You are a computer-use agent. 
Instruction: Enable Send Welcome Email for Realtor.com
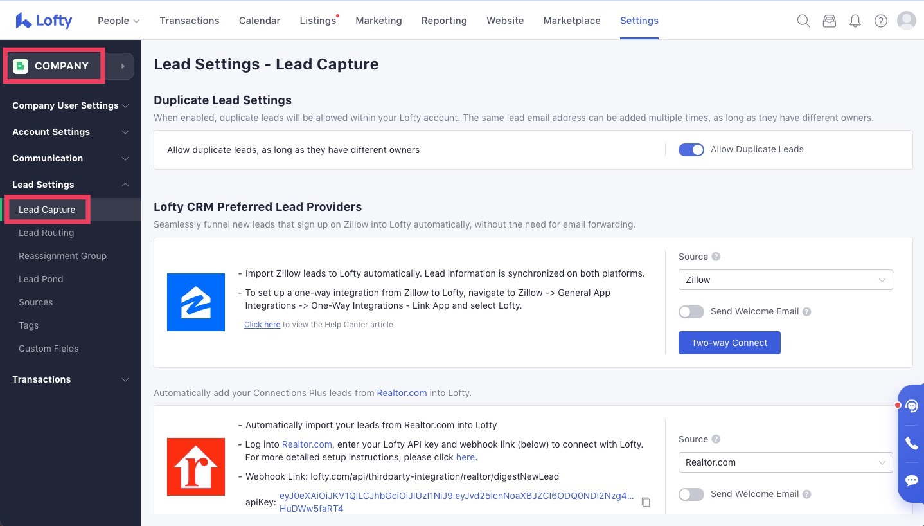click(x=691, y=494)
